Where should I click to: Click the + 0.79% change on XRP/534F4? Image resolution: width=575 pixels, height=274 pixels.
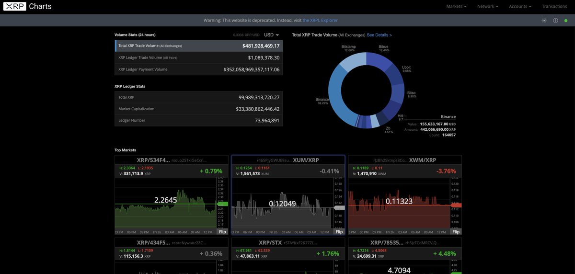coord(211,171)
